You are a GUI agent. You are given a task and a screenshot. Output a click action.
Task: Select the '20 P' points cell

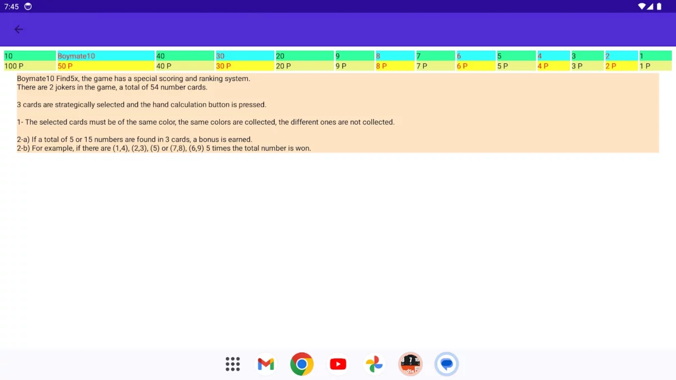[305, 66]
